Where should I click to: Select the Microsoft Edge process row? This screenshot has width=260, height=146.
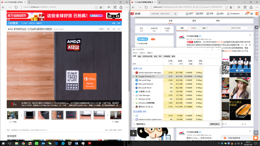coord(168,80)
